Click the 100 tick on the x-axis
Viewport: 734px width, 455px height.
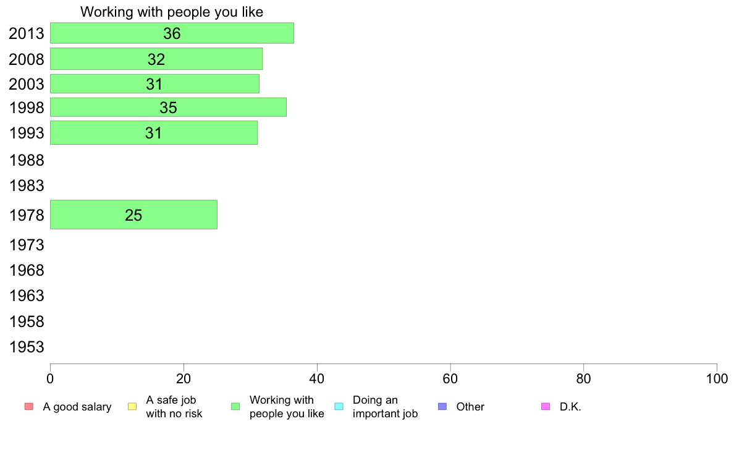coord(717,378)
